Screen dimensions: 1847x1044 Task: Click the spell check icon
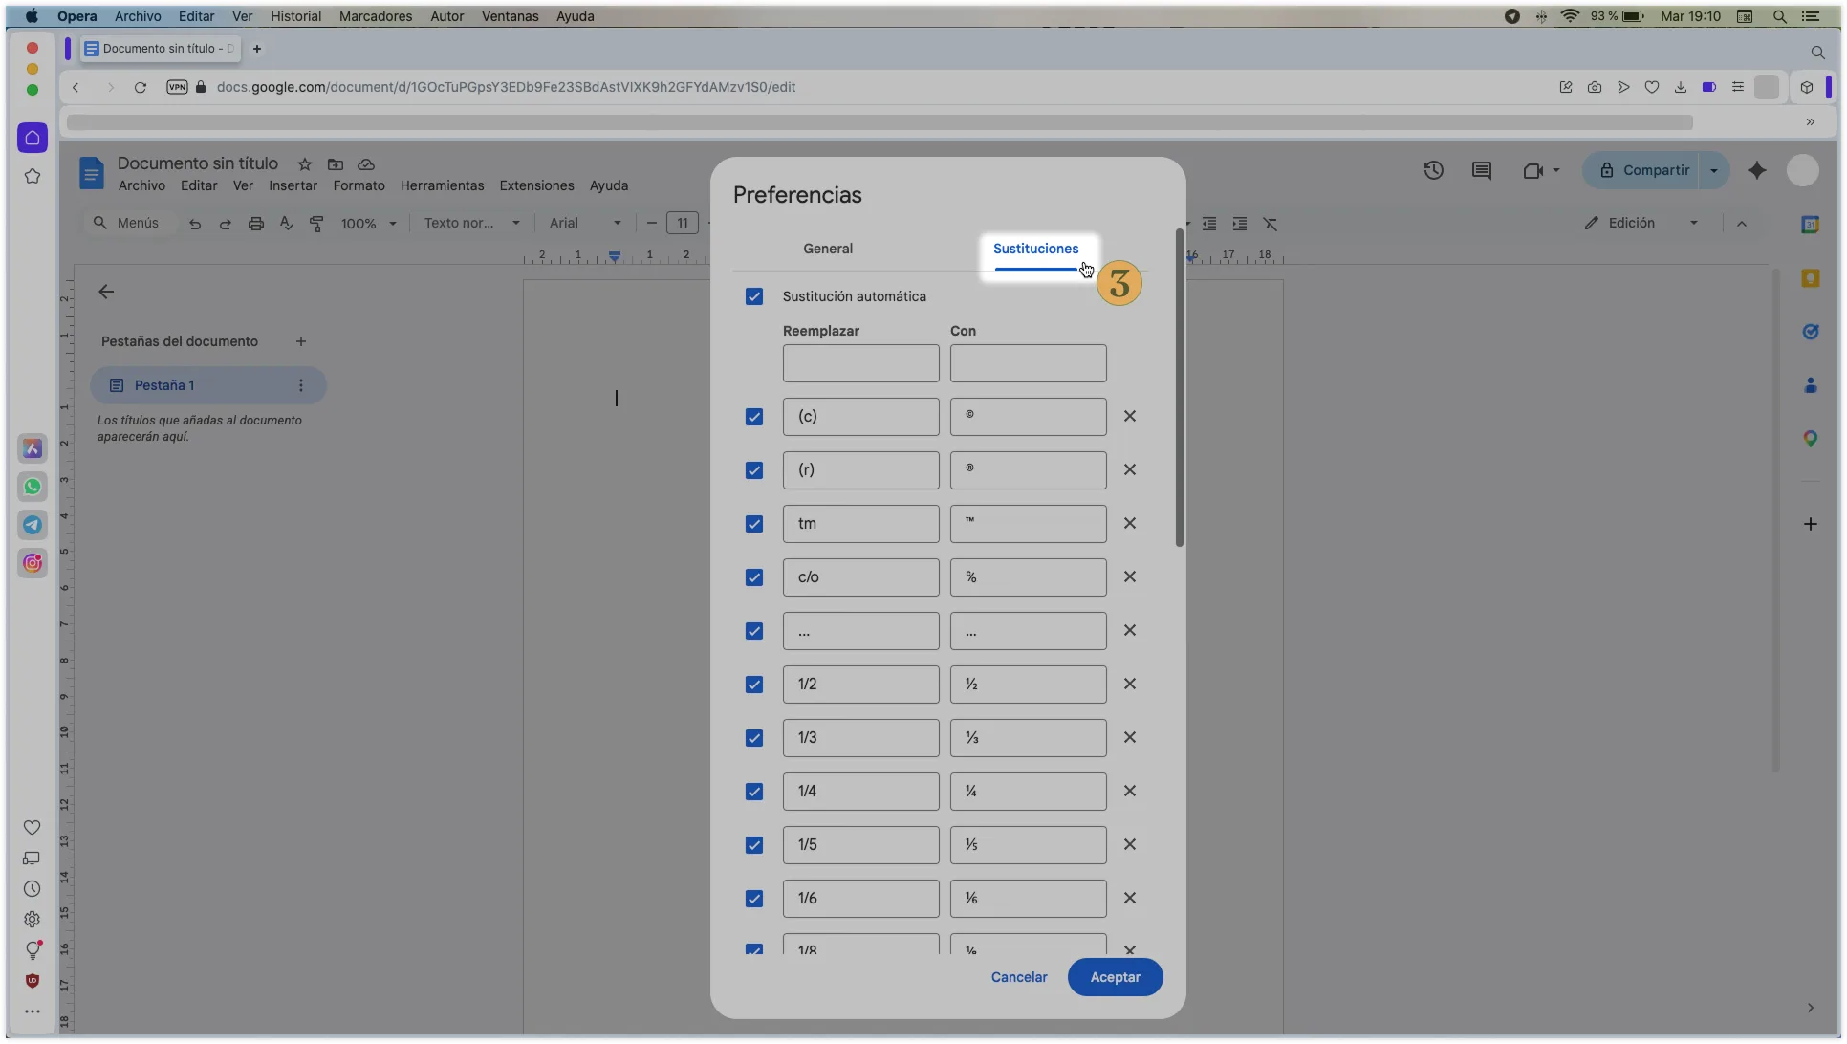coord(286,224)
